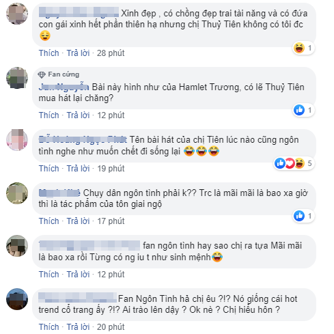Image resolution: width=334 pixels, height=334 pixels.
Task: Click the thumbs-up reaction on Hamlet Trương comment
Action: pyautogui.click(x=299, y=110)
